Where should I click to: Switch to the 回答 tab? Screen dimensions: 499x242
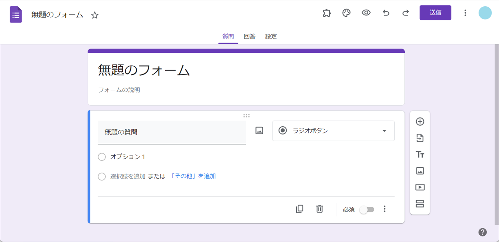pos(249,36)
